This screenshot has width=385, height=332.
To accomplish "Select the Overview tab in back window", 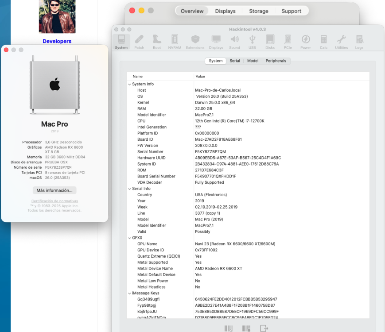I will click(192, 11).
